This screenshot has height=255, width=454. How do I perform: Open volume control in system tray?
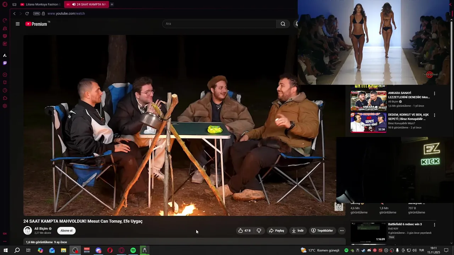click(414, 250)
